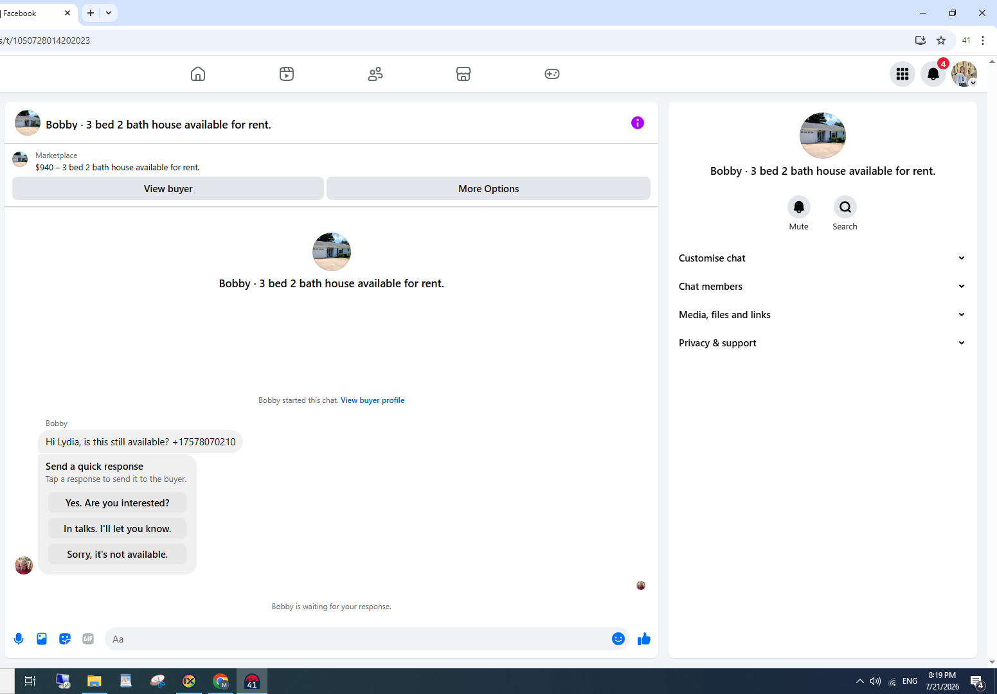This screenshot has height=694, width=997.
Task: Expand the Chat members section
Action: pos(823,287)
